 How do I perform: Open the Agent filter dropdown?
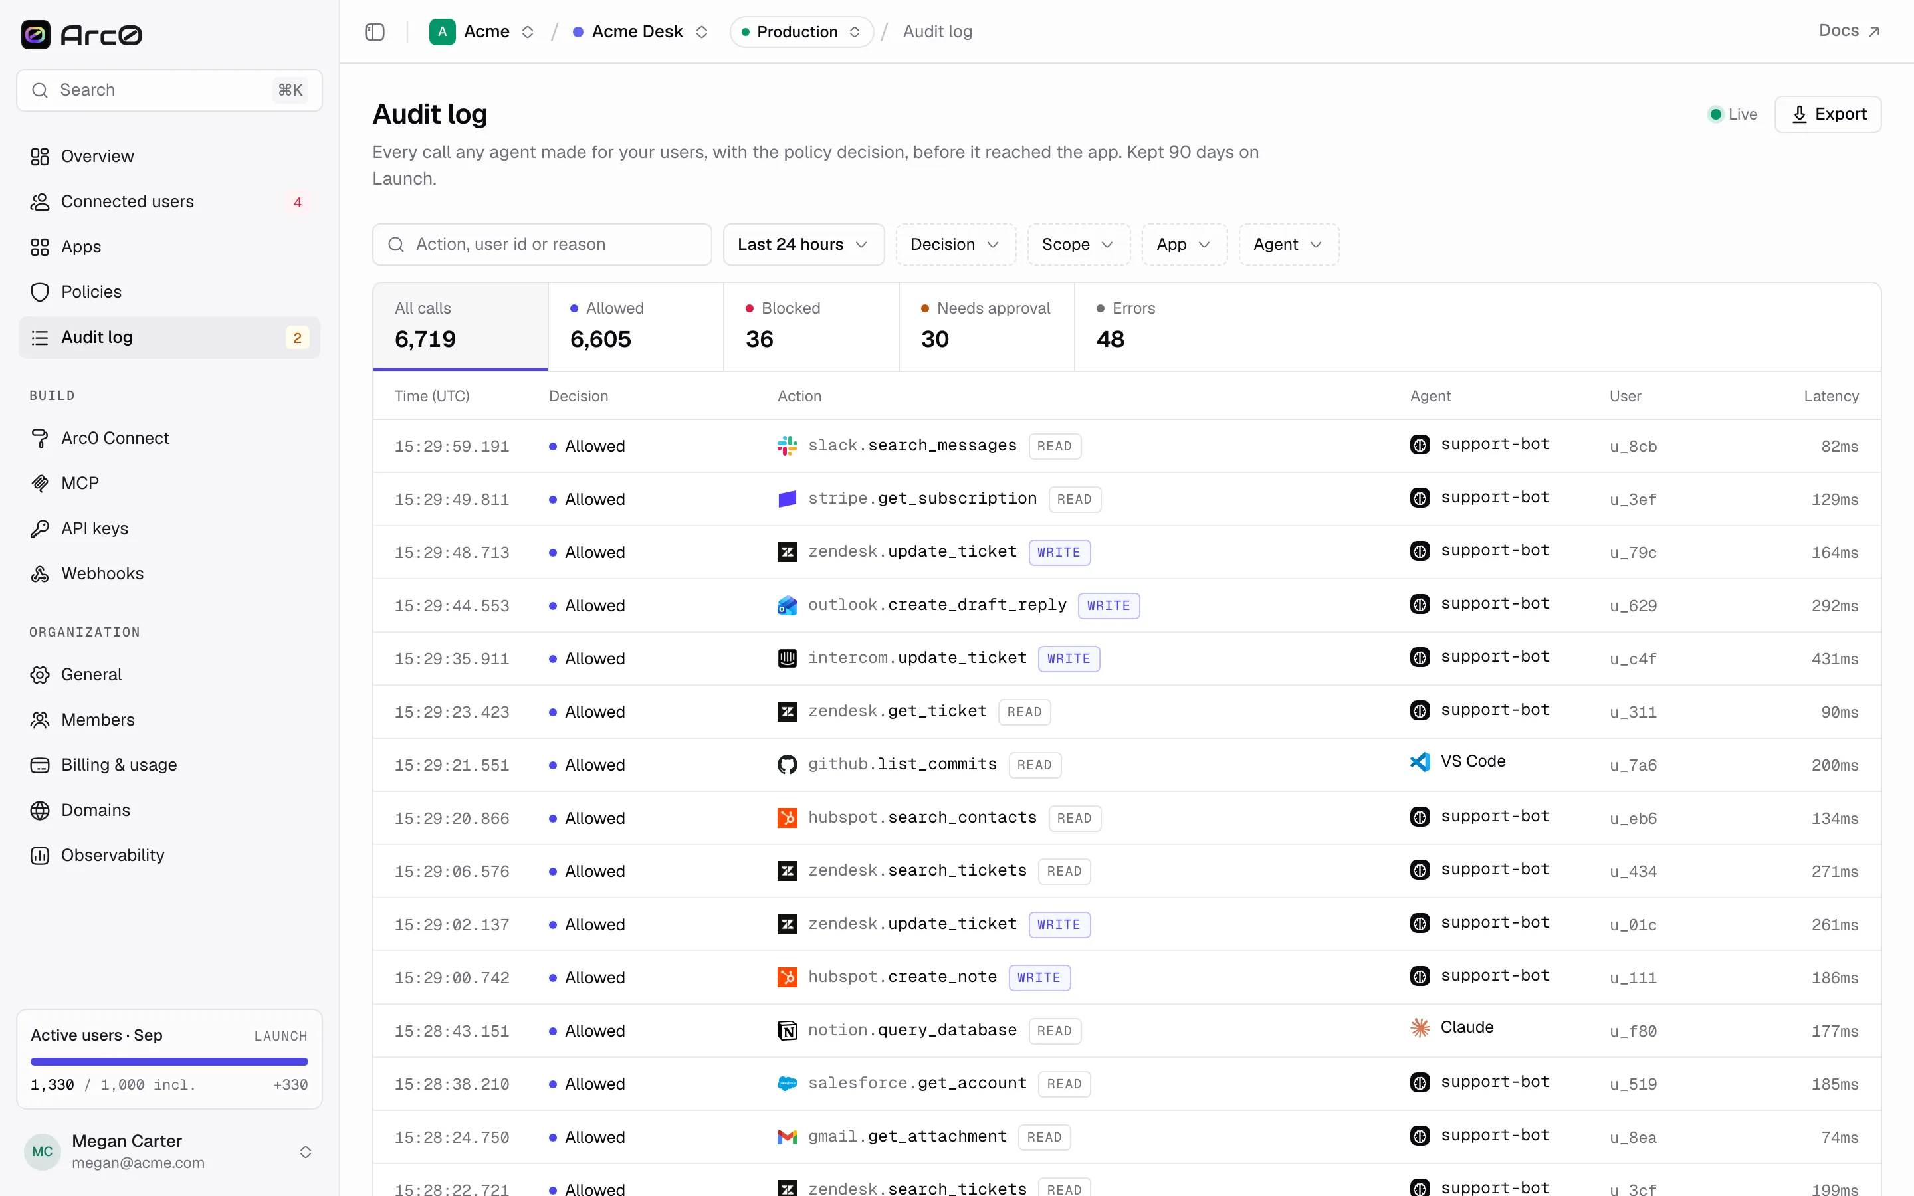[1289, 245]
